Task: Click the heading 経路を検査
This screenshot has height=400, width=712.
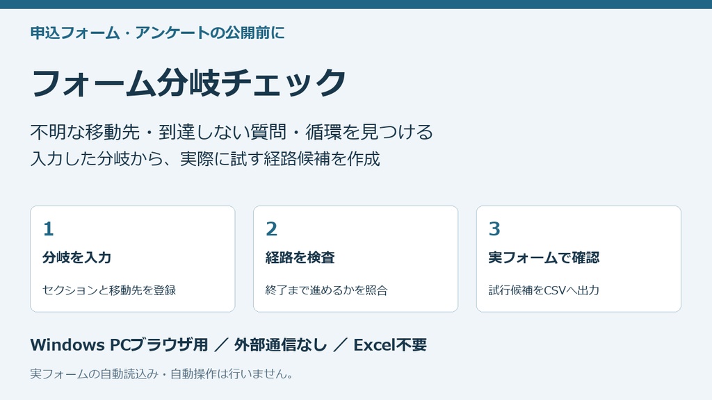Action: point(300,258)
